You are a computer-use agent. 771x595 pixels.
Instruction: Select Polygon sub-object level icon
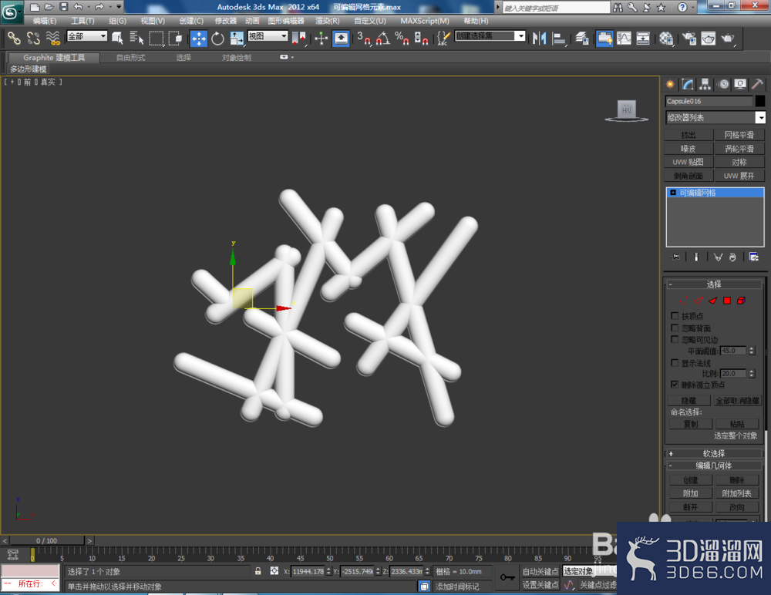[x=727, y=301]
